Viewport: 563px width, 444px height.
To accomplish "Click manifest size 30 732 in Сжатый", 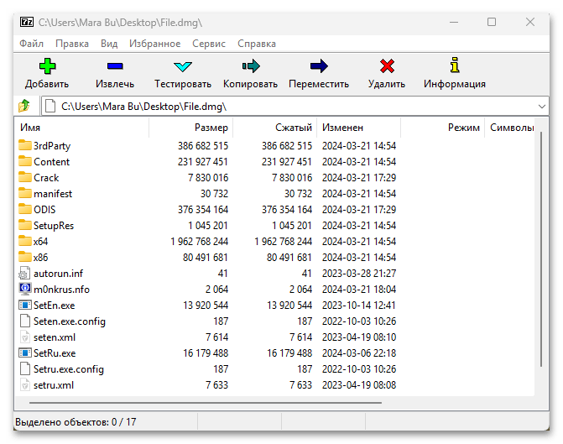I will pyautogui.click(x=299, y=194).
